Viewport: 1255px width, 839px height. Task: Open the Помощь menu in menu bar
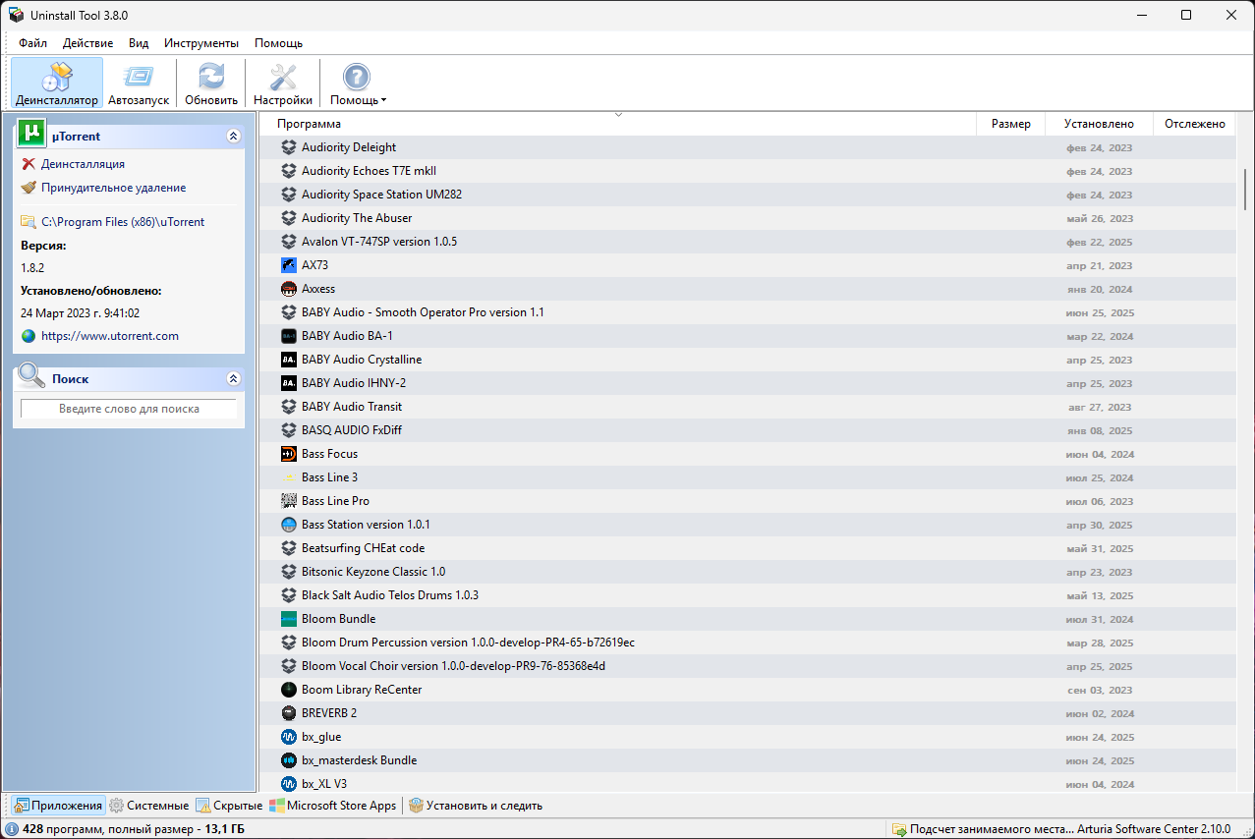[x=278, y=43]
